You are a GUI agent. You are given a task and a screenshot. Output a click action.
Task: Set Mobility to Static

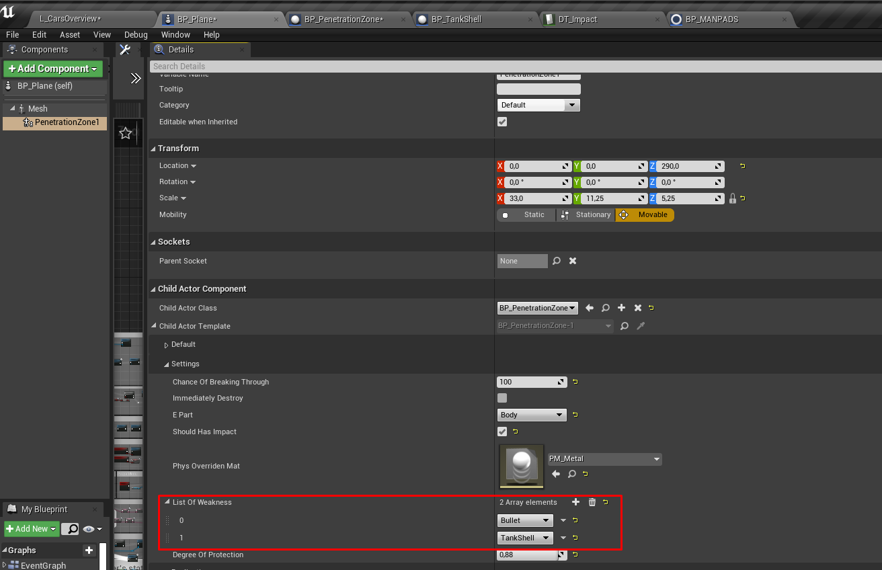click(526, 215)
